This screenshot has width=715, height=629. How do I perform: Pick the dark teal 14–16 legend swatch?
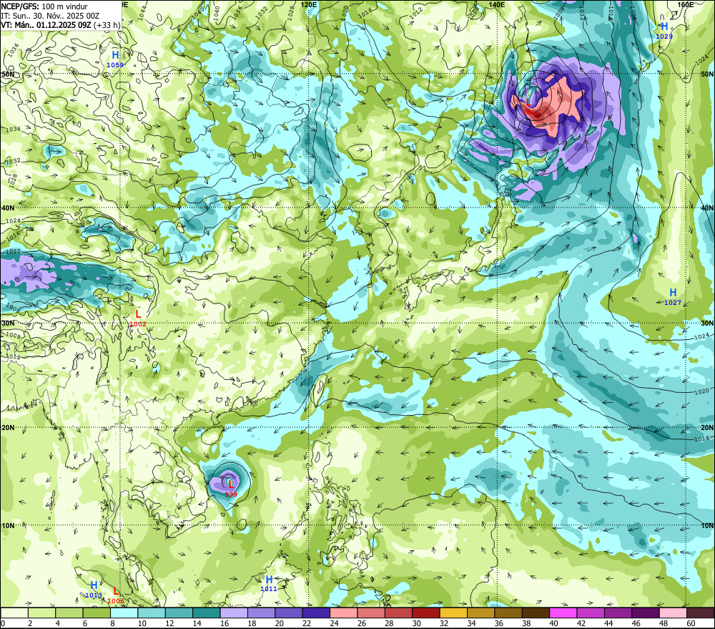point(207,613)
